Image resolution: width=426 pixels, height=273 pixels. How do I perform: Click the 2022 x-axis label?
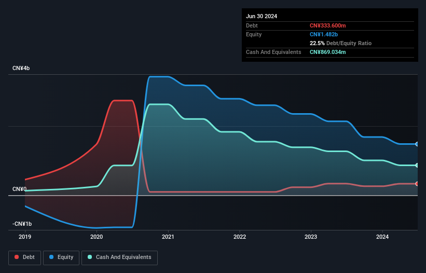tap(240, 237)
